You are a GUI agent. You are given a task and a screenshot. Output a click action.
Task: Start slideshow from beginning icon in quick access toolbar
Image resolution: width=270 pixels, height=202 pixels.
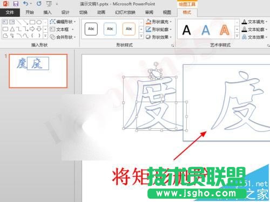[x=49, y=4]
